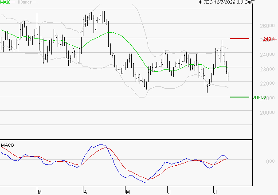Viewport: 278px width, 195px height.
Task: Click the 260.00 price axis label
Action: coord(267,26)
